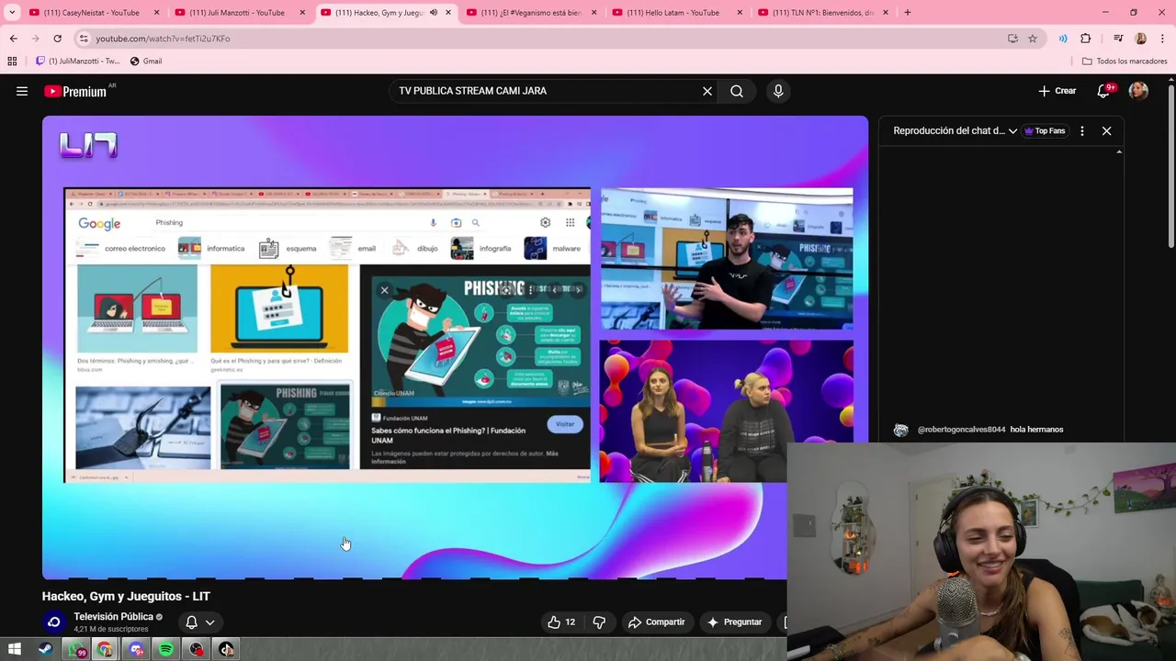
Task: Open Chrome media control icon
Action: [x=1118, y=39]
